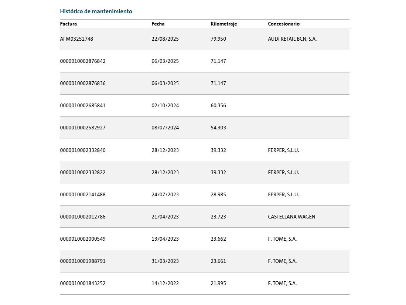Select the Factura column header

[x=68, y=24]
